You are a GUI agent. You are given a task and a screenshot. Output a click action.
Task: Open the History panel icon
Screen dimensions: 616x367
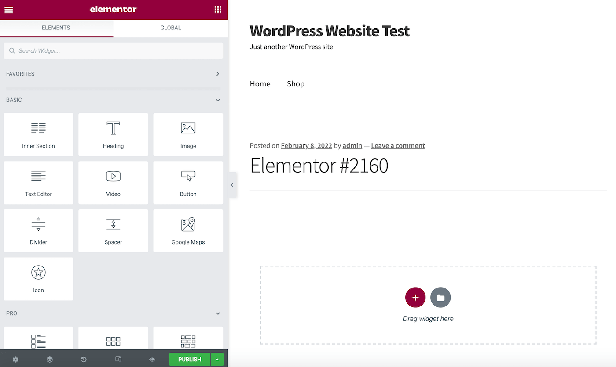[x=84, y=359]
